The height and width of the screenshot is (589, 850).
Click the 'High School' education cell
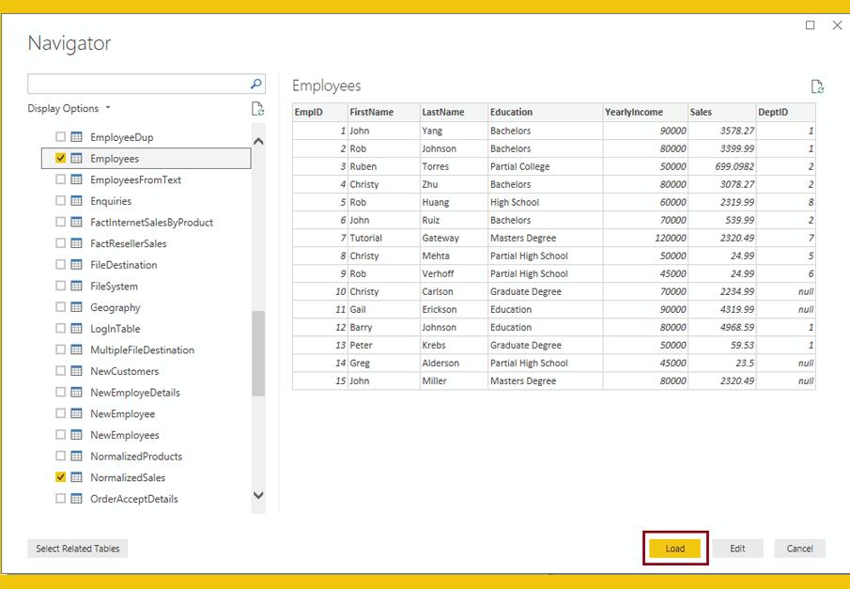point(546,202)
